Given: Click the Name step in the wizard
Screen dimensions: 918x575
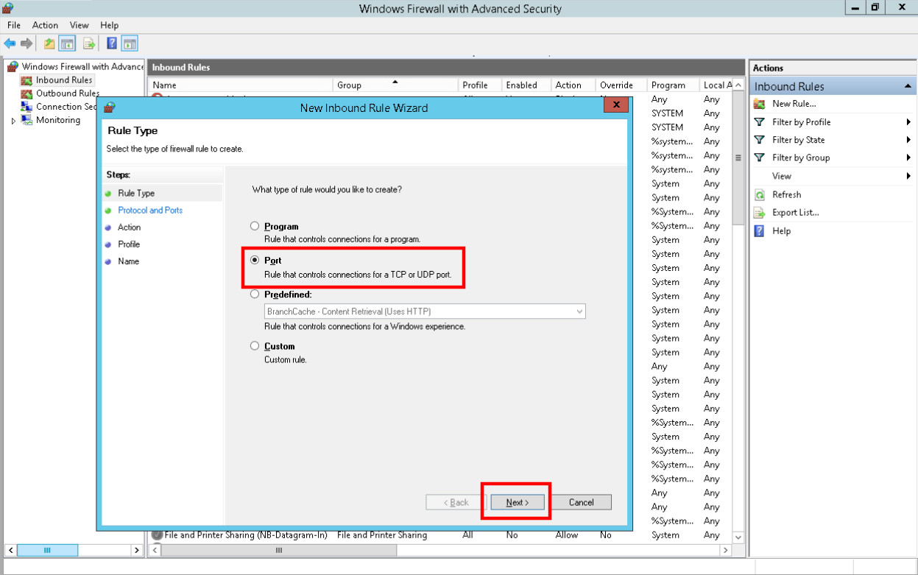Looking at the screenshot, I should (x=128, y=261).
